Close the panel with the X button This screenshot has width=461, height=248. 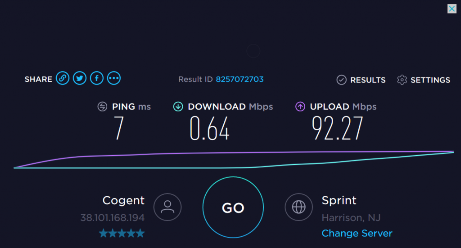click(x=452, y=9)
